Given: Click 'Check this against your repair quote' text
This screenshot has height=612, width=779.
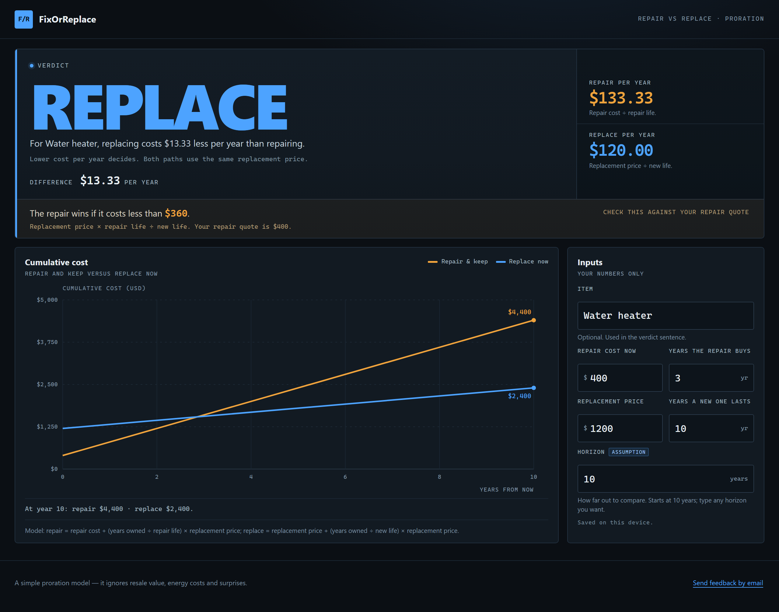Looking at the screenshot, I should (676, 212).
